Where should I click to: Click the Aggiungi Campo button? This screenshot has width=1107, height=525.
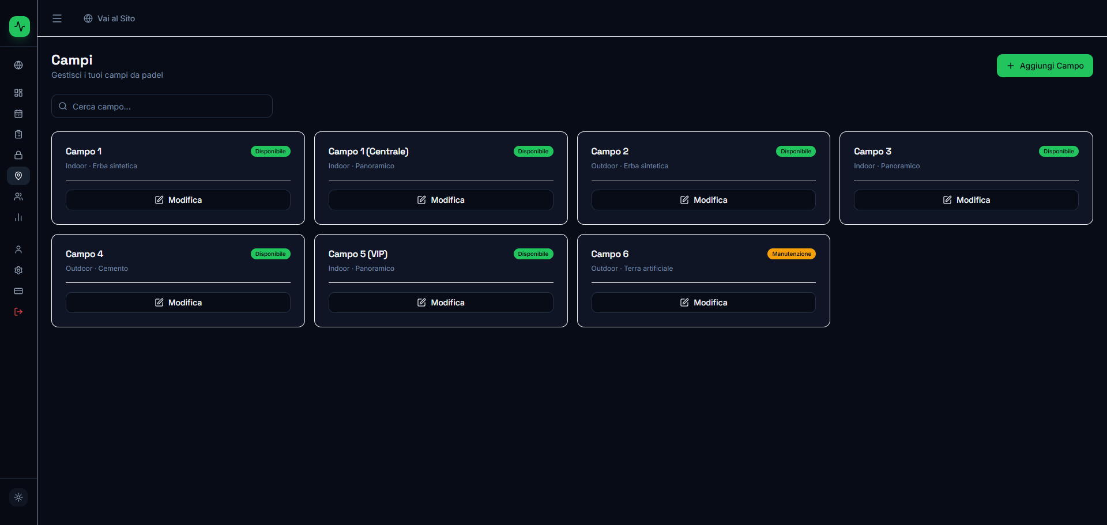[x=1045, y=66]
